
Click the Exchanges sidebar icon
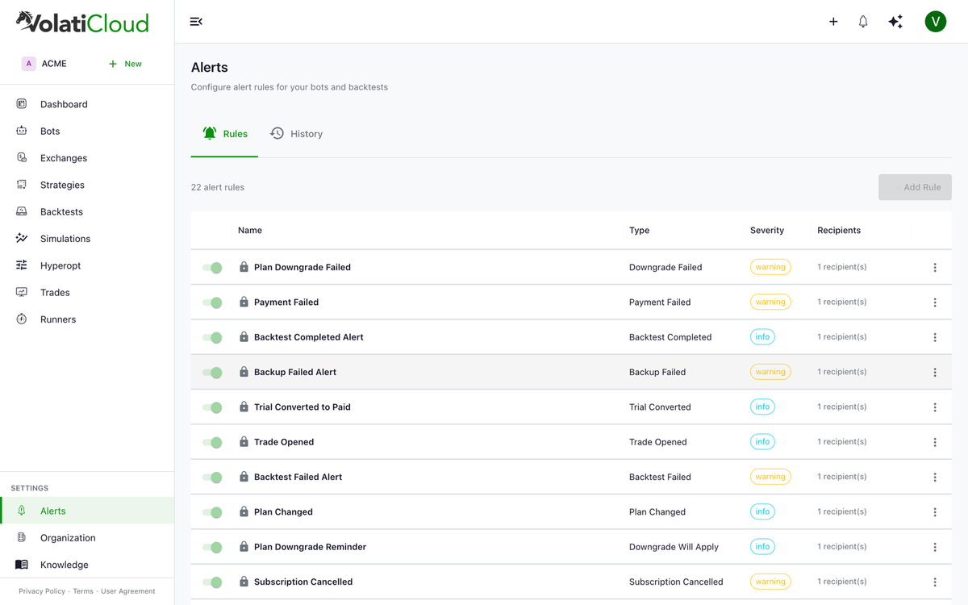22,158
